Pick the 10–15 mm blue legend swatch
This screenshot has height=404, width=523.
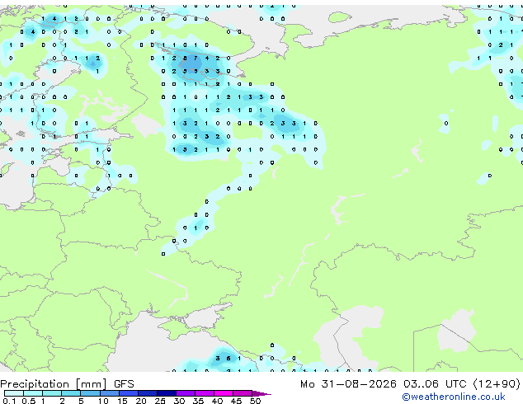point(109,393)
